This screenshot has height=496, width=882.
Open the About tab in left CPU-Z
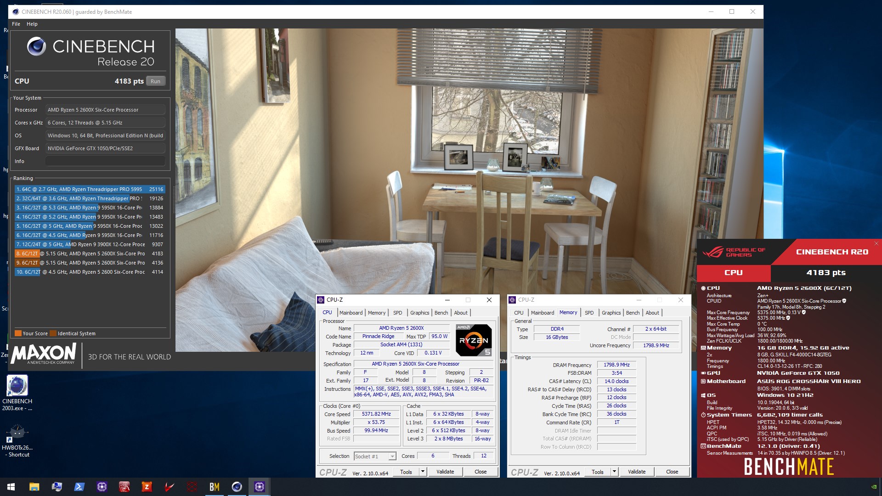(461, 313)
